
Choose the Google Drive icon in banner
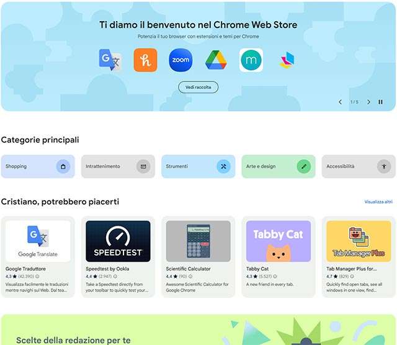216,60
